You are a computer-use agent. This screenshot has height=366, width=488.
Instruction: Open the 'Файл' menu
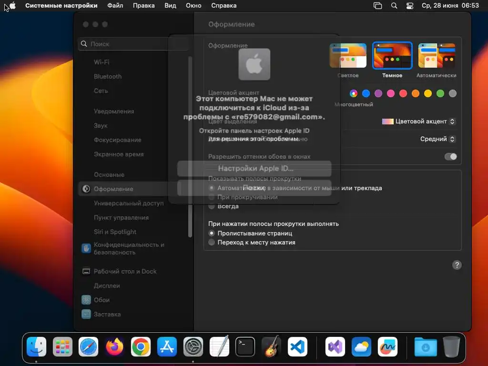pyautogui.click(x=115, y=6)
